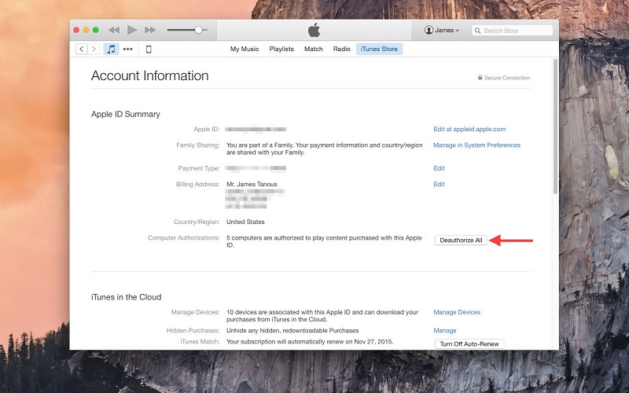The height and width of the screenshot is (393, 629).
Task: Click the iTunes in the Cloud heading
Action: coord(127,297)
